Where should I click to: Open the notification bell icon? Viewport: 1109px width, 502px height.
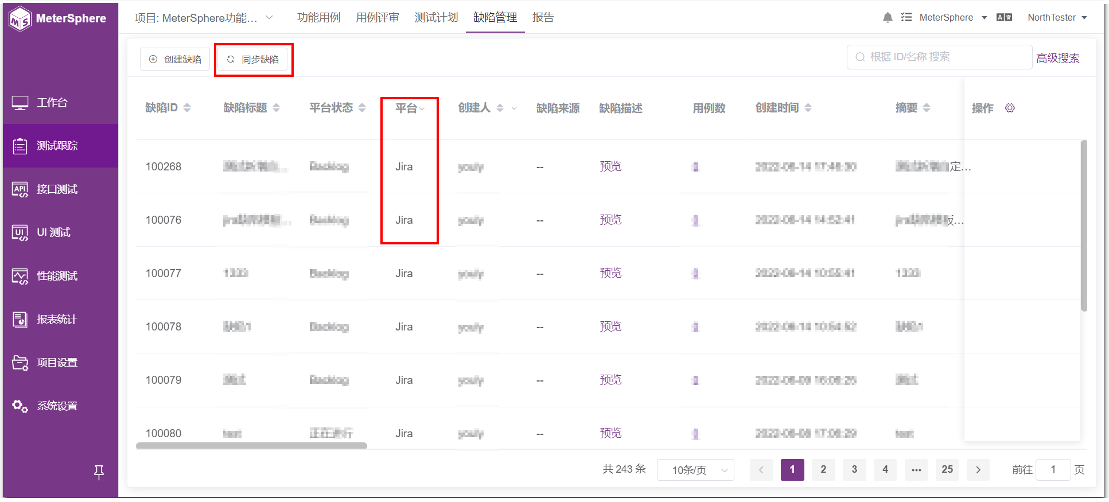888,18
